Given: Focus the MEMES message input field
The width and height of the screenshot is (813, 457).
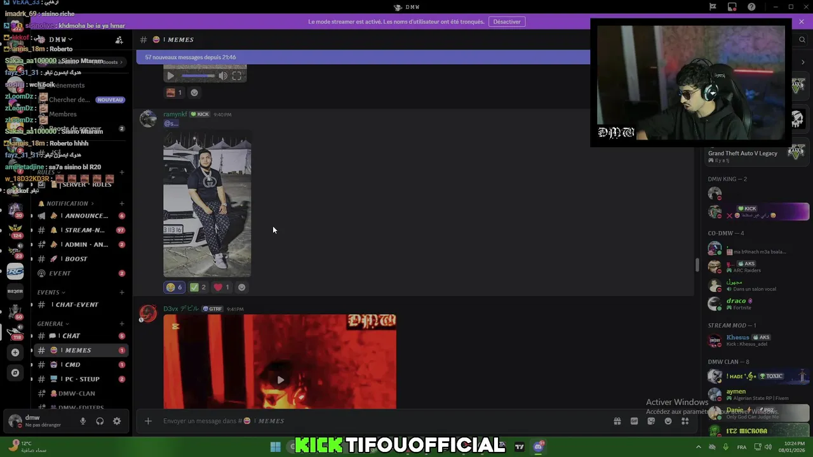Looking at the screenshot, I should click(x=381, y=421).
